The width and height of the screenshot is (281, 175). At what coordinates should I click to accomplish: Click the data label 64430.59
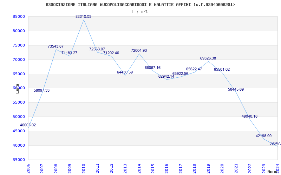coord(125,72)
